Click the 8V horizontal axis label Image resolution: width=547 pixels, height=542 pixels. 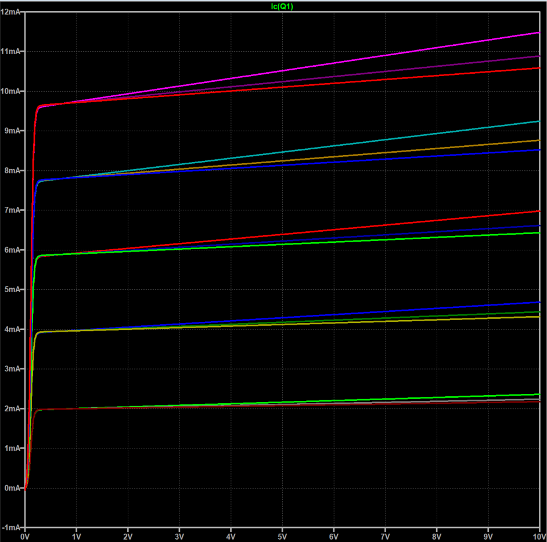pyautogui.click(x=437, y=537)
